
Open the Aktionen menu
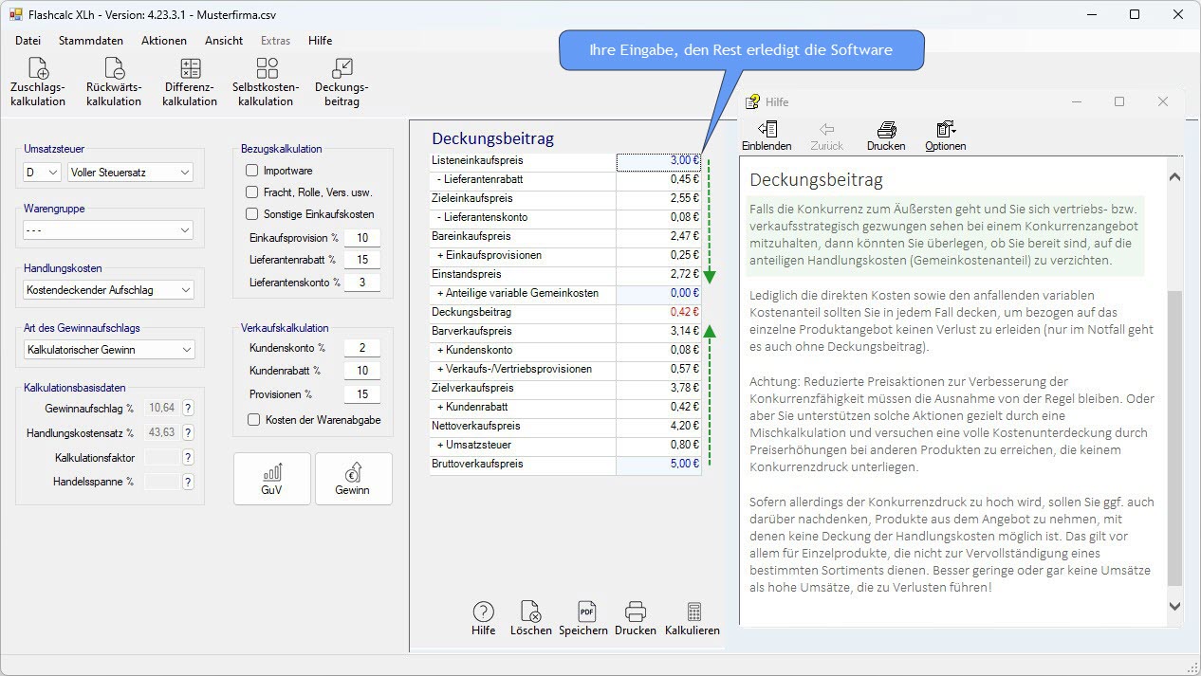pos(164,41)
